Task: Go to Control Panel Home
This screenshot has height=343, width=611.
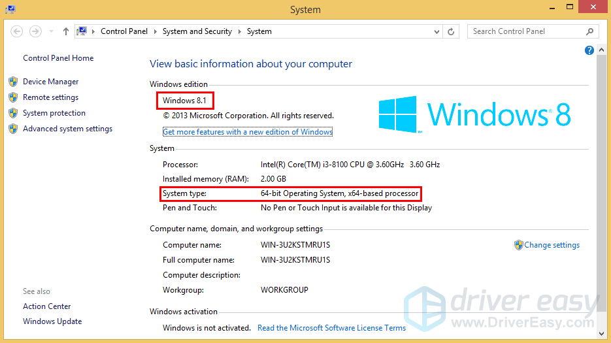Action: pyautogui.click(x=58, y=58)
